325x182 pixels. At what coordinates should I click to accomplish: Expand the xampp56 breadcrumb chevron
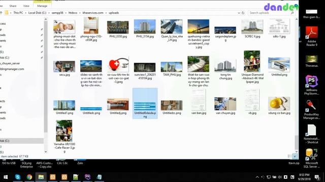[66, 13]
